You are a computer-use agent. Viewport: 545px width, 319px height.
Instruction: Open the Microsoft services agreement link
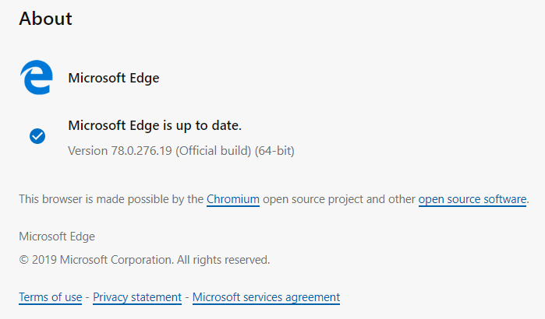coord(266,297)
